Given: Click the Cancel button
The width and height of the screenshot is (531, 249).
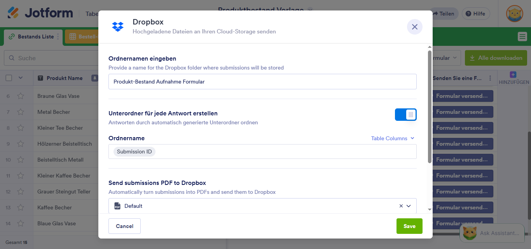Looking at the screenshot, I should tap(124, 226).
